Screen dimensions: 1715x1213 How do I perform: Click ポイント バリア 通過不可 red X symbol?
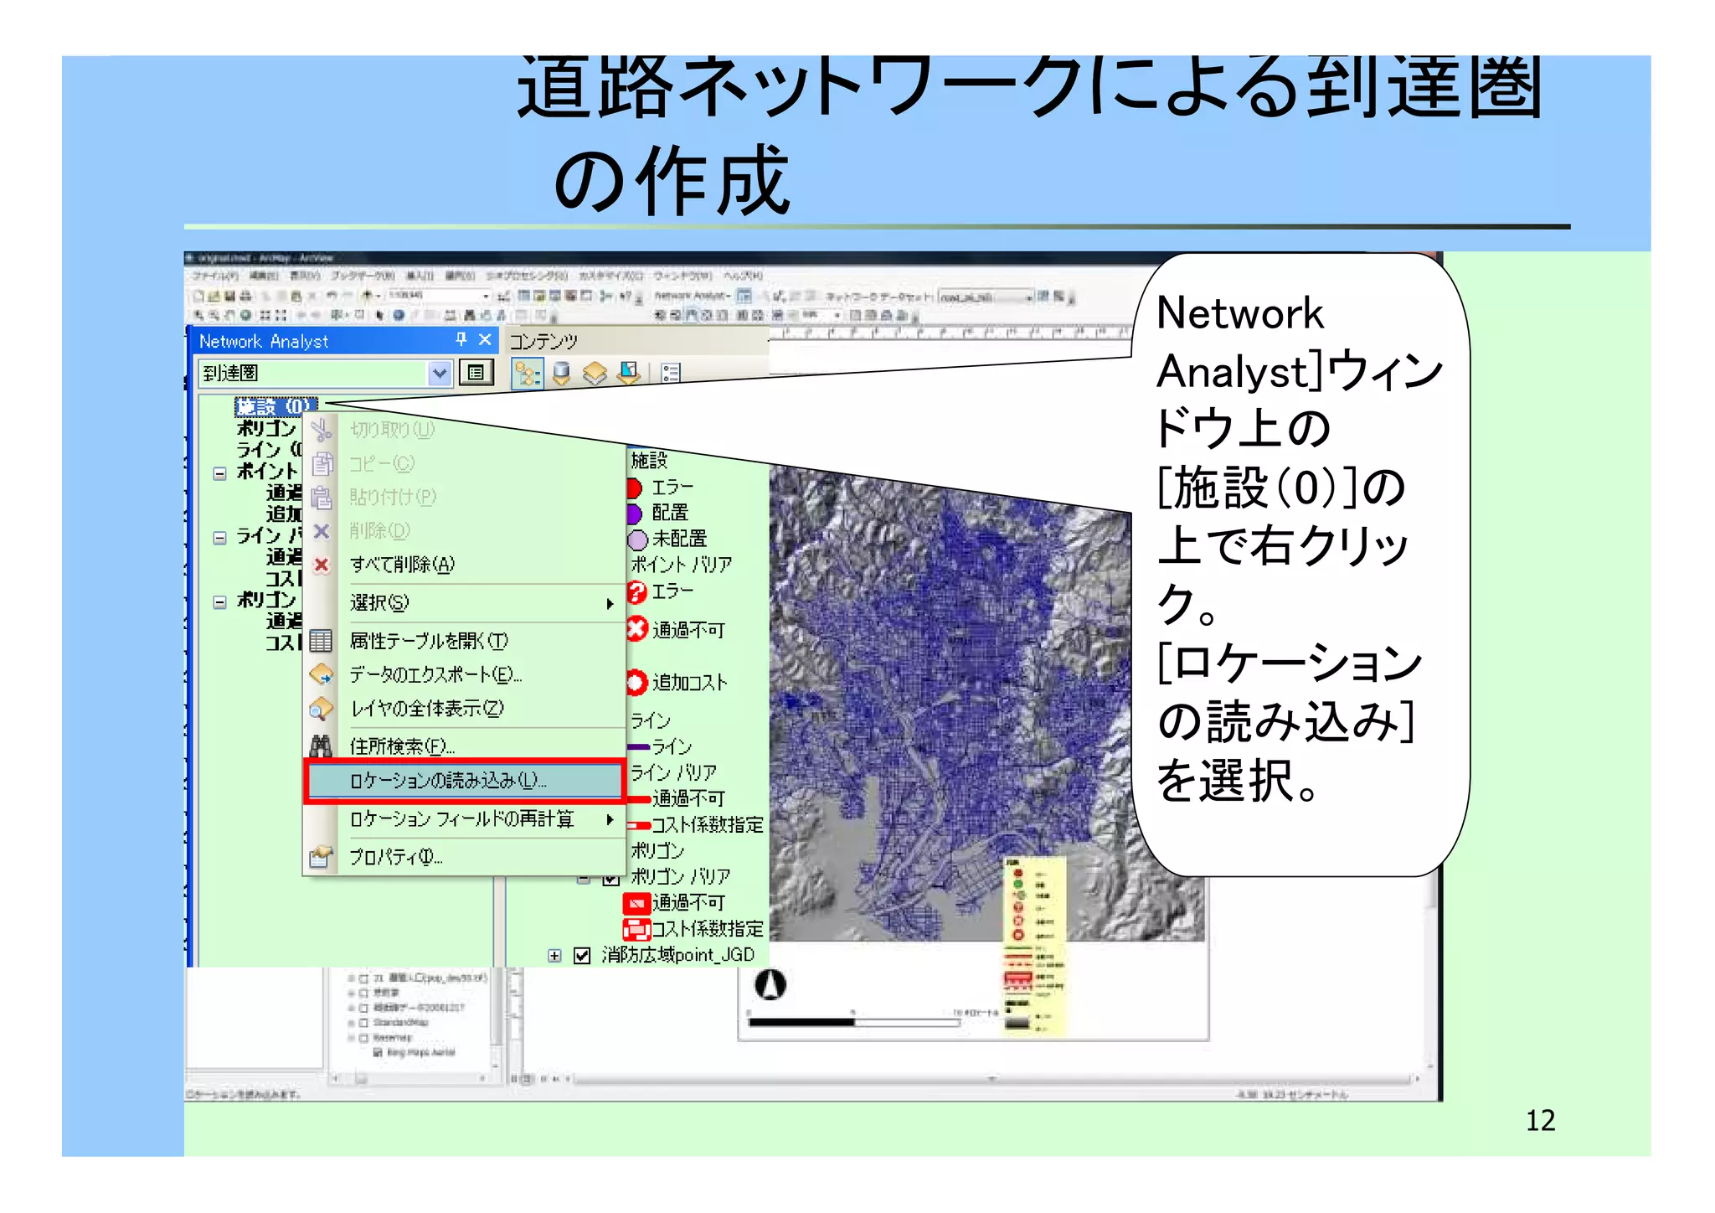(637, 629)
